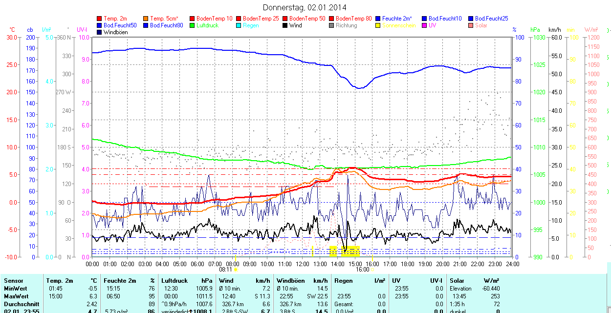Click the red Temp. 2m legend square
This screenshot has width=611, height=313.
coord(100,19)
